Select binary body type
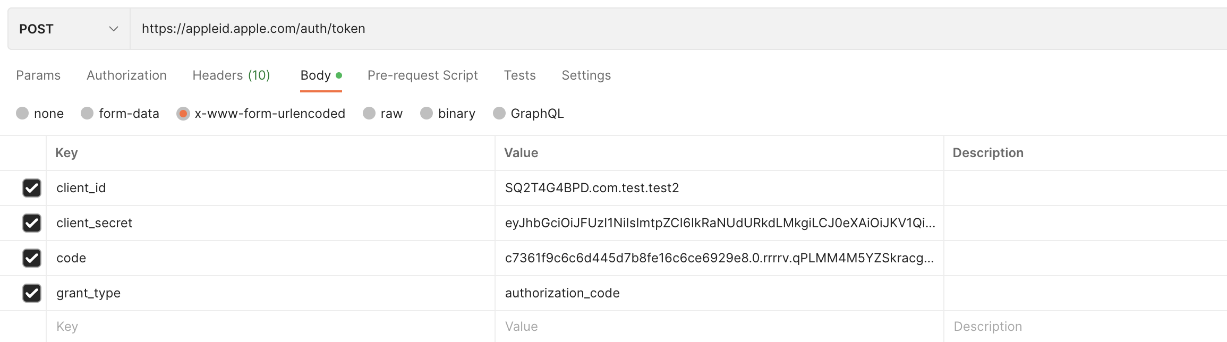Screen dimensions: 1227x342 point(427,114)
